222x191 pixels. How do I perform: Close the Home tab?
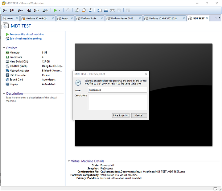click(17, 18)
